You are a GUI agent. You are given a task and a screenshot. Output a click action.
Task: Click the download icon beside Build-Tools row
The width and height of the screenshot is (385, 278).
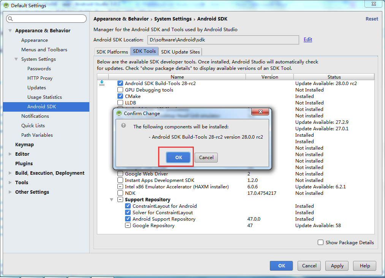coord(102,83)
